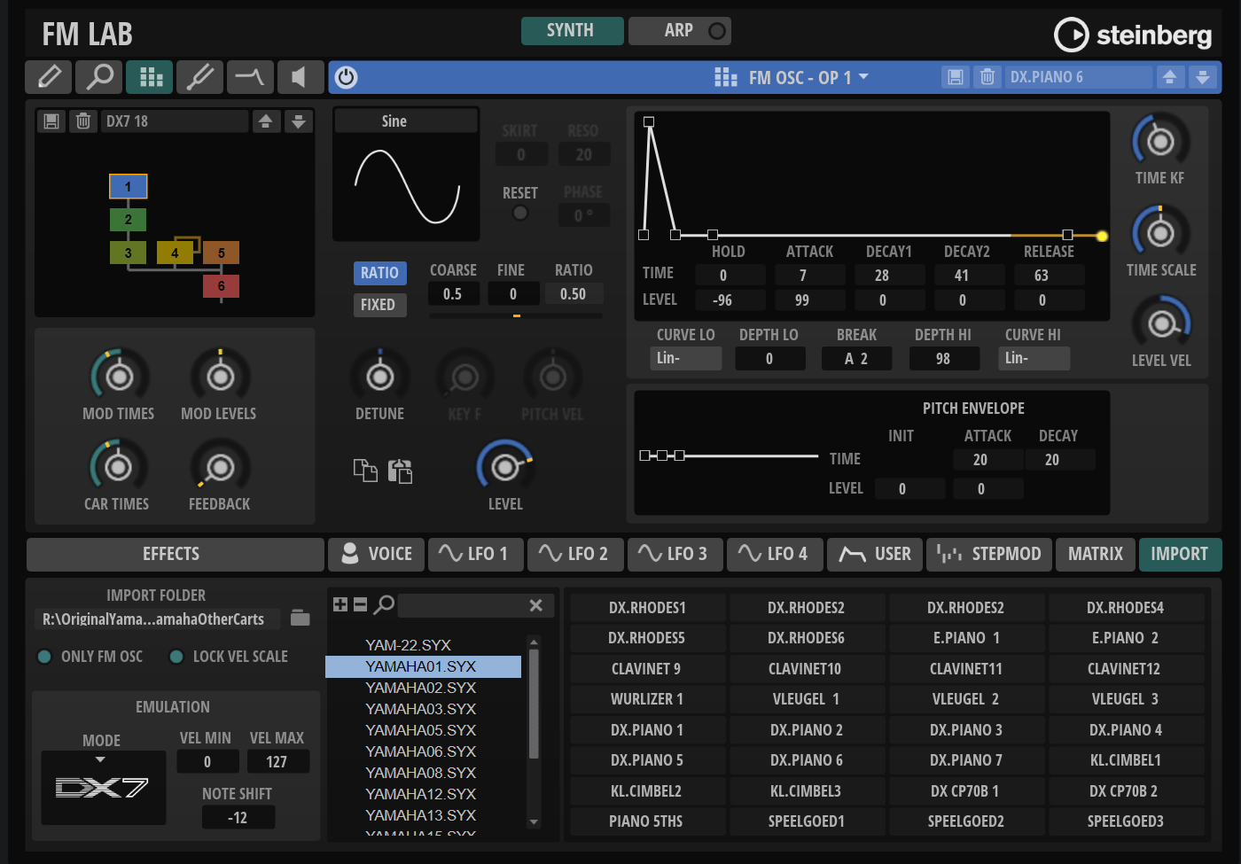This screenshot has width=1241, height=864.
Task: Select next algorithm with down arrow
Action: tap(299, 121)
